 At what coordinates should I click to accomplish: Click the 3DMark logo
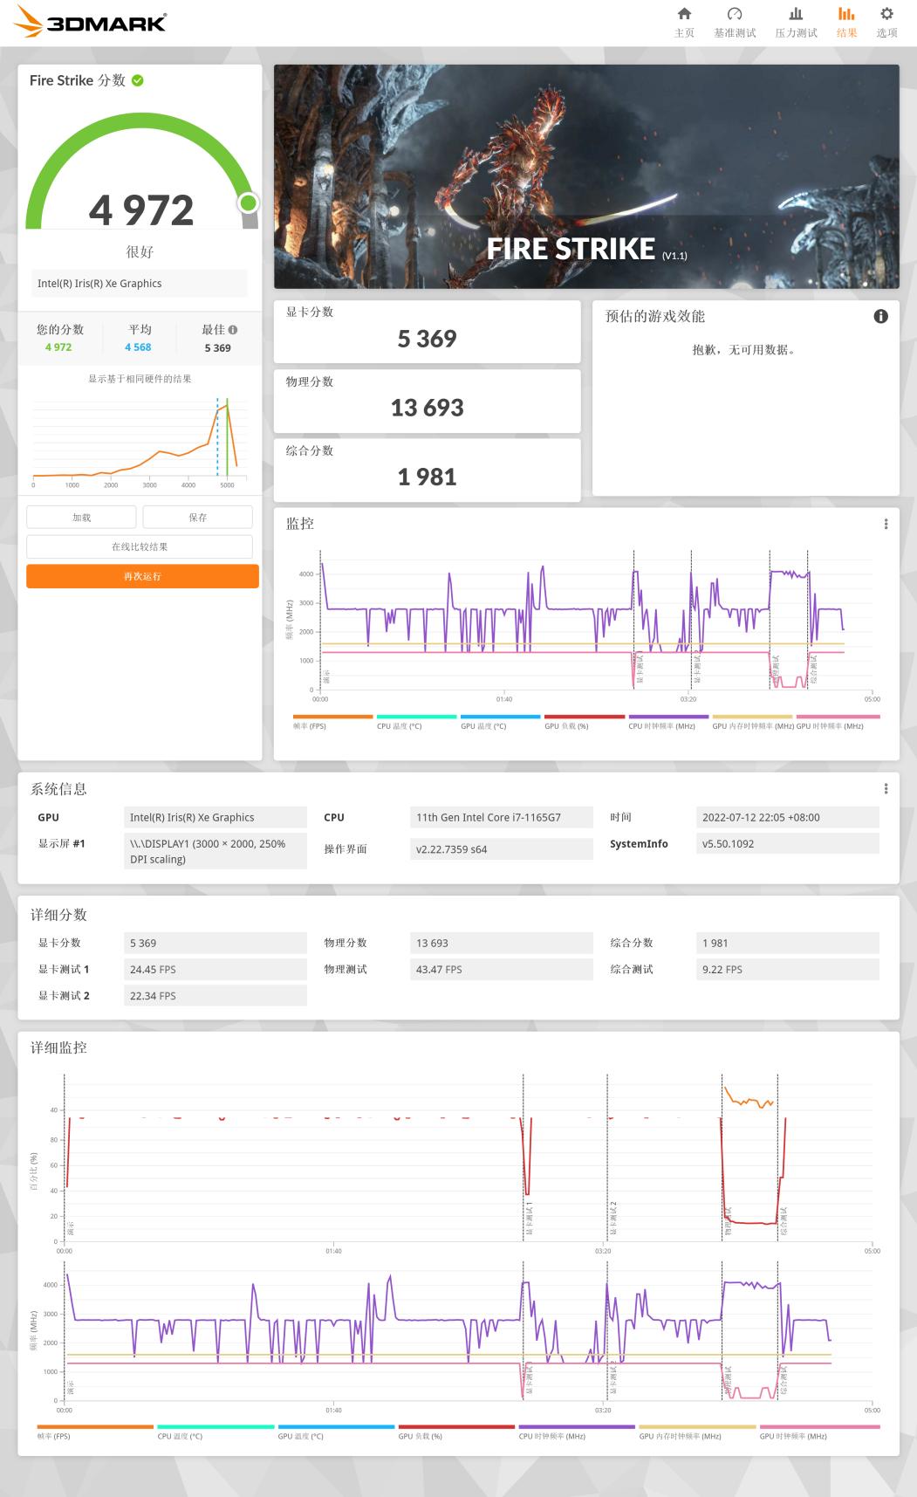coord(91,22)
